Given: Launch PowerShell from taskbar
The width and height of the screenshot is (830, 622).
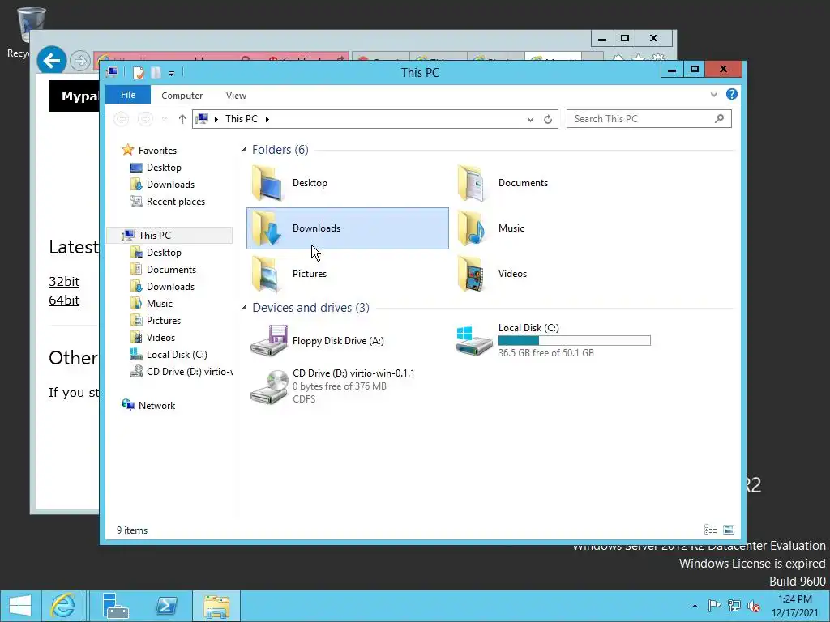Looking at the screenshot, I should [x=166, y=606].
